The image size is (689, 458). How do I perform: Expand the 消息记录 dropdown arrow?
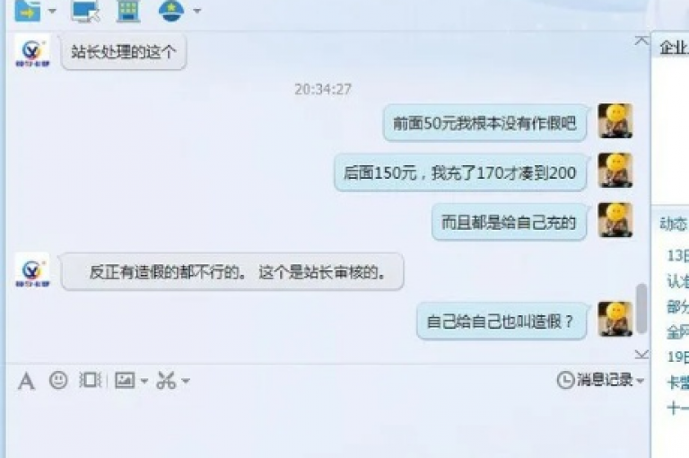[640, 381]
